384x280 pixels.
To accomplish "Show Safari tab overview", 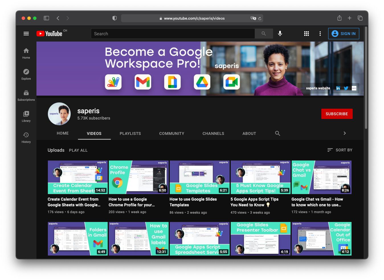I will (360, 18).
